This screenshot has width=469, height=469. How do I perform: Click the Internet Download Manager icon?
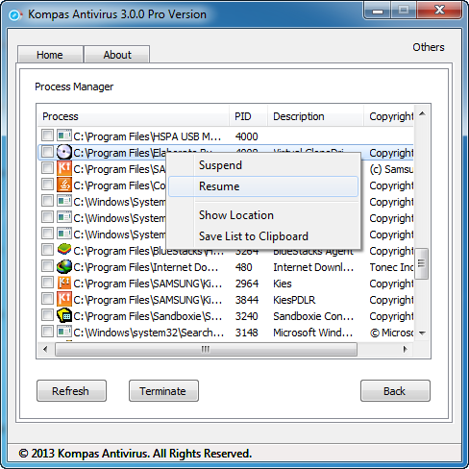64,266
